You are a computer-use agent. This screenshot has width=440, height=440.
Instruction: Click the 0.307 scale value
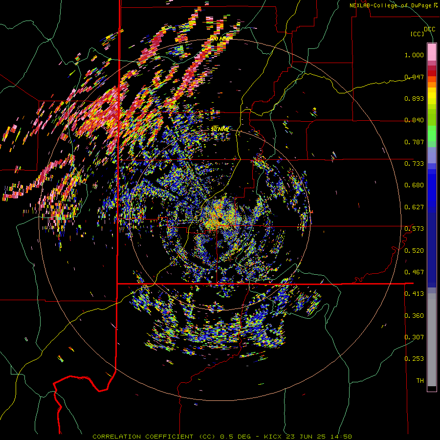414,337
